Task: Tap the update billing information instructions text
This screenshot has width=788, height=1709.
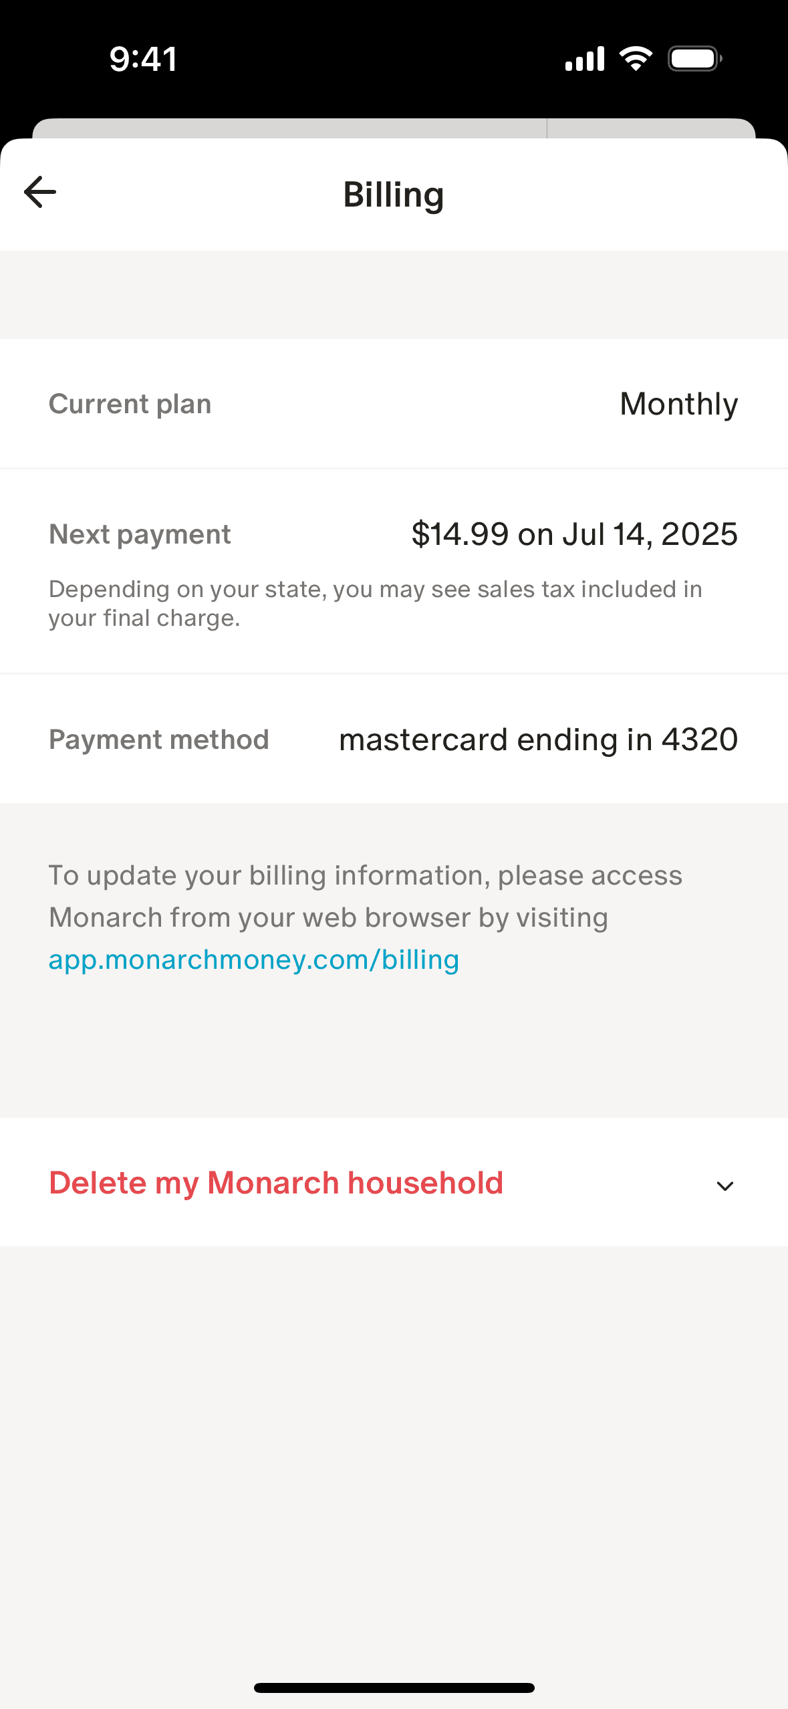Action: tap(366, 896)
